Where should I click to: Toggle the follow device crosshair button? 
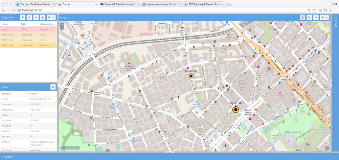[x=316, y=17]
